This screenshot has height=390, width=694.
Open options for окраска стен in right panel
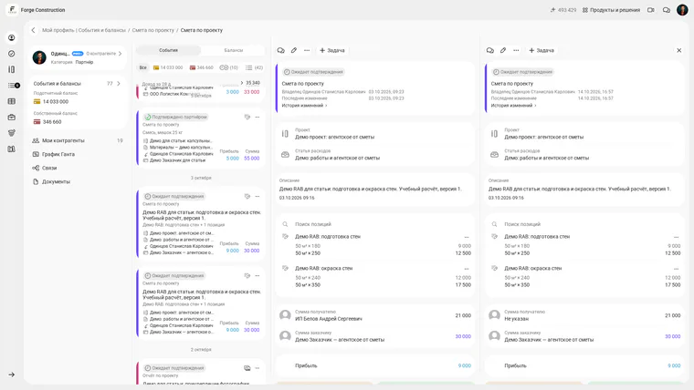676,269
